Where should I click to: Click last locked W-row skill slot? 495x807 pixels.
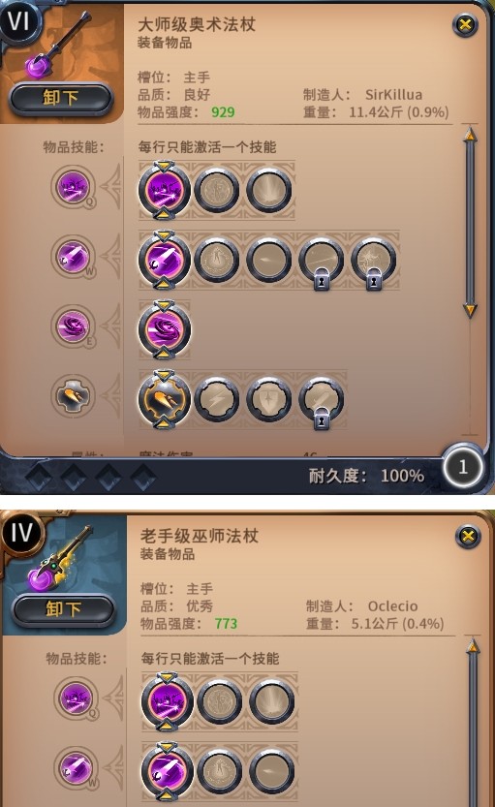click(374, 261)
